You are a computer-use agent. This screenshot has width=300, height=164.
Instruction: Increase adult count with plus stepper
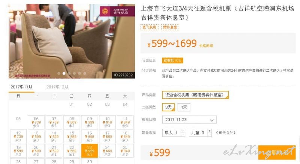[x=183, y=131]
